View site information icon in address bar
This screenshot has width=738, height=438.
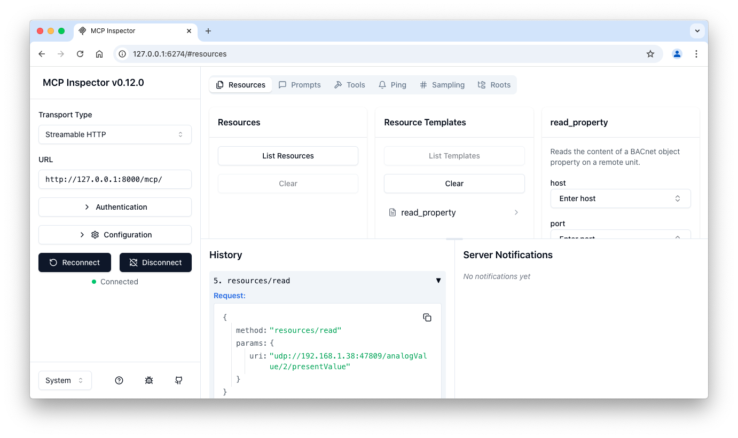click(122, 54)
